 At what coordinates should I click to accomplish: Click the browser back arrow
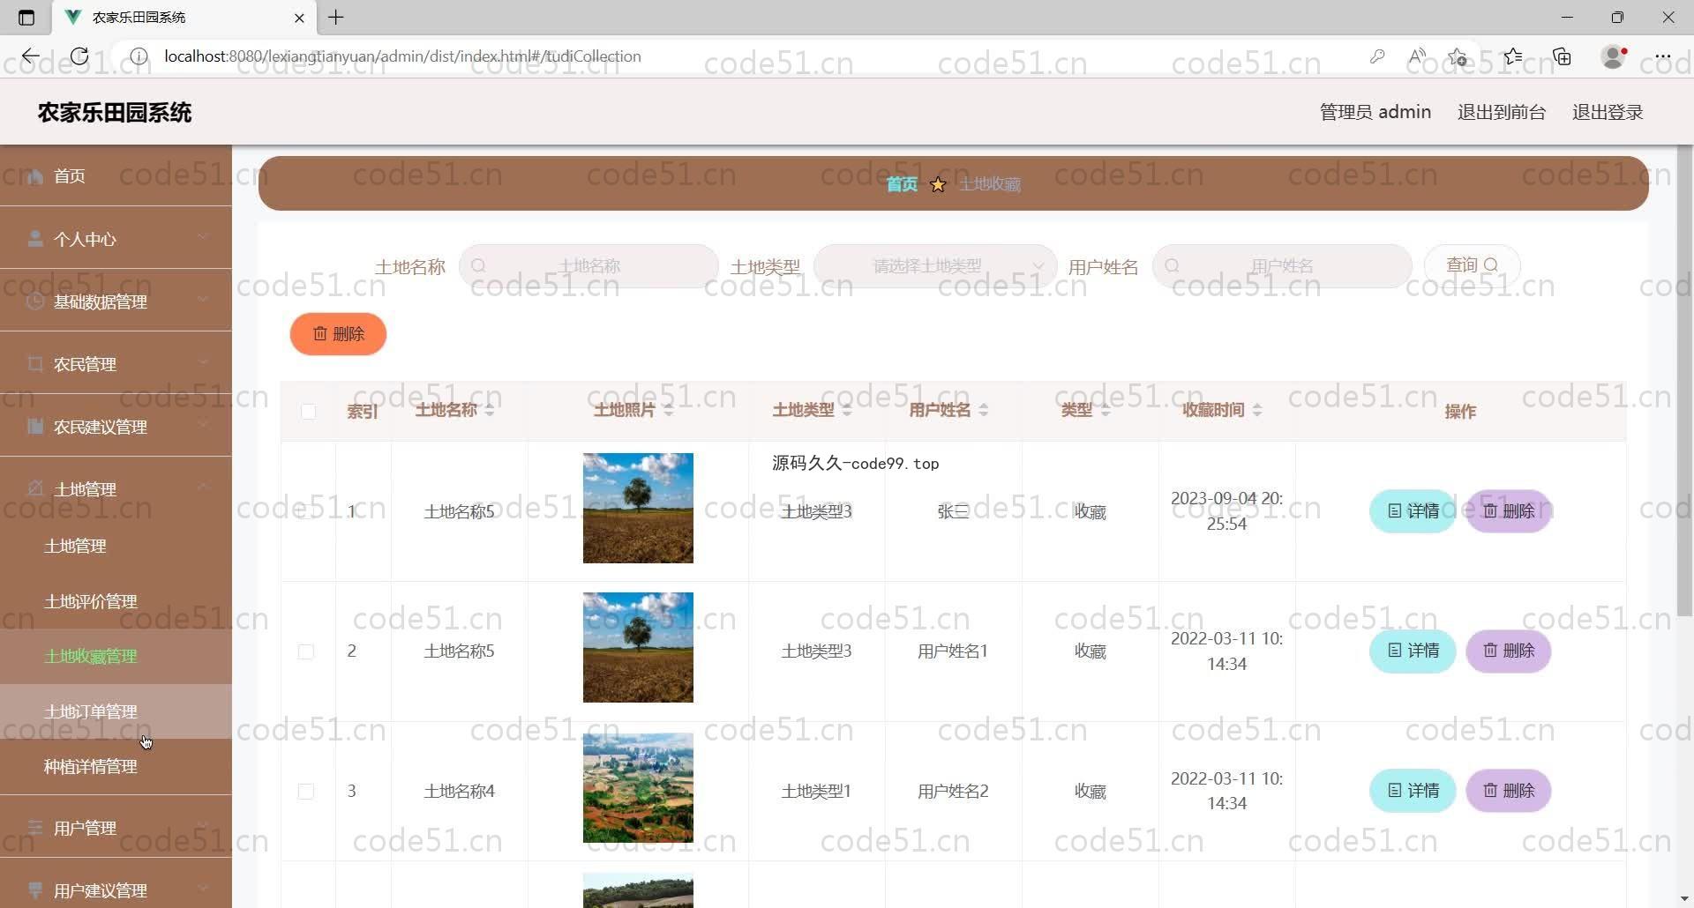pos(30,56)
